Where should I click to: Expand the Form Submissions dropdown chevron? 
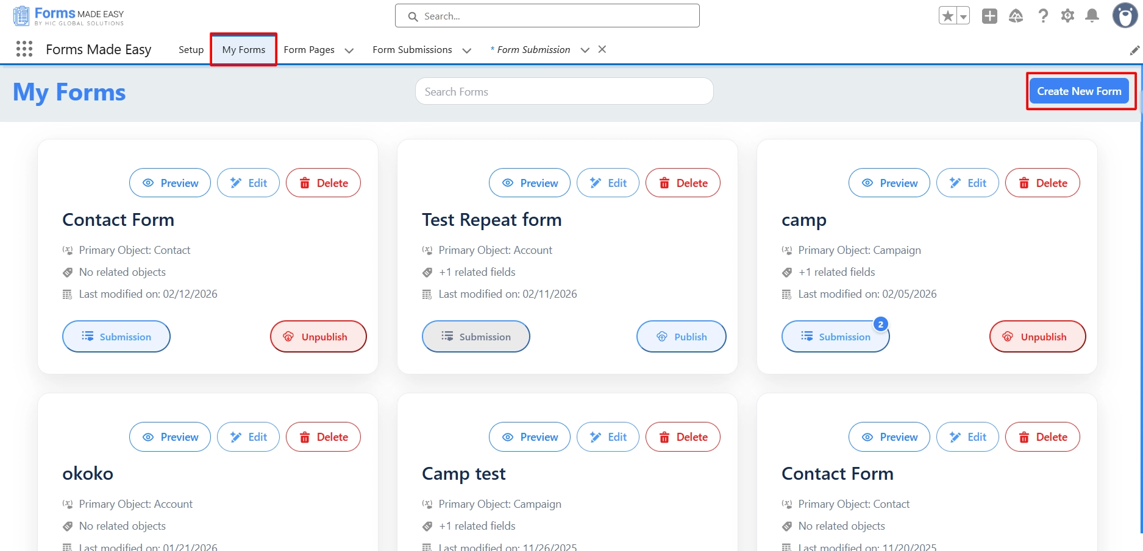click(x=467, y=51)
